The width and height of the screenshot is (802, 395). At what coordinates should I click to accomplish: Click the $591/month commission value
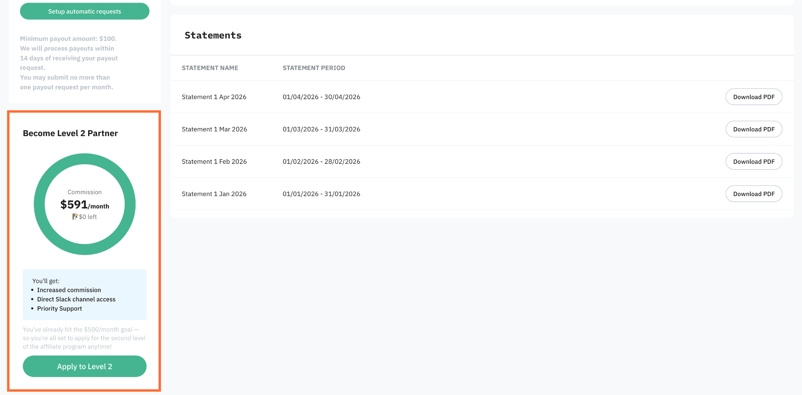85,205
